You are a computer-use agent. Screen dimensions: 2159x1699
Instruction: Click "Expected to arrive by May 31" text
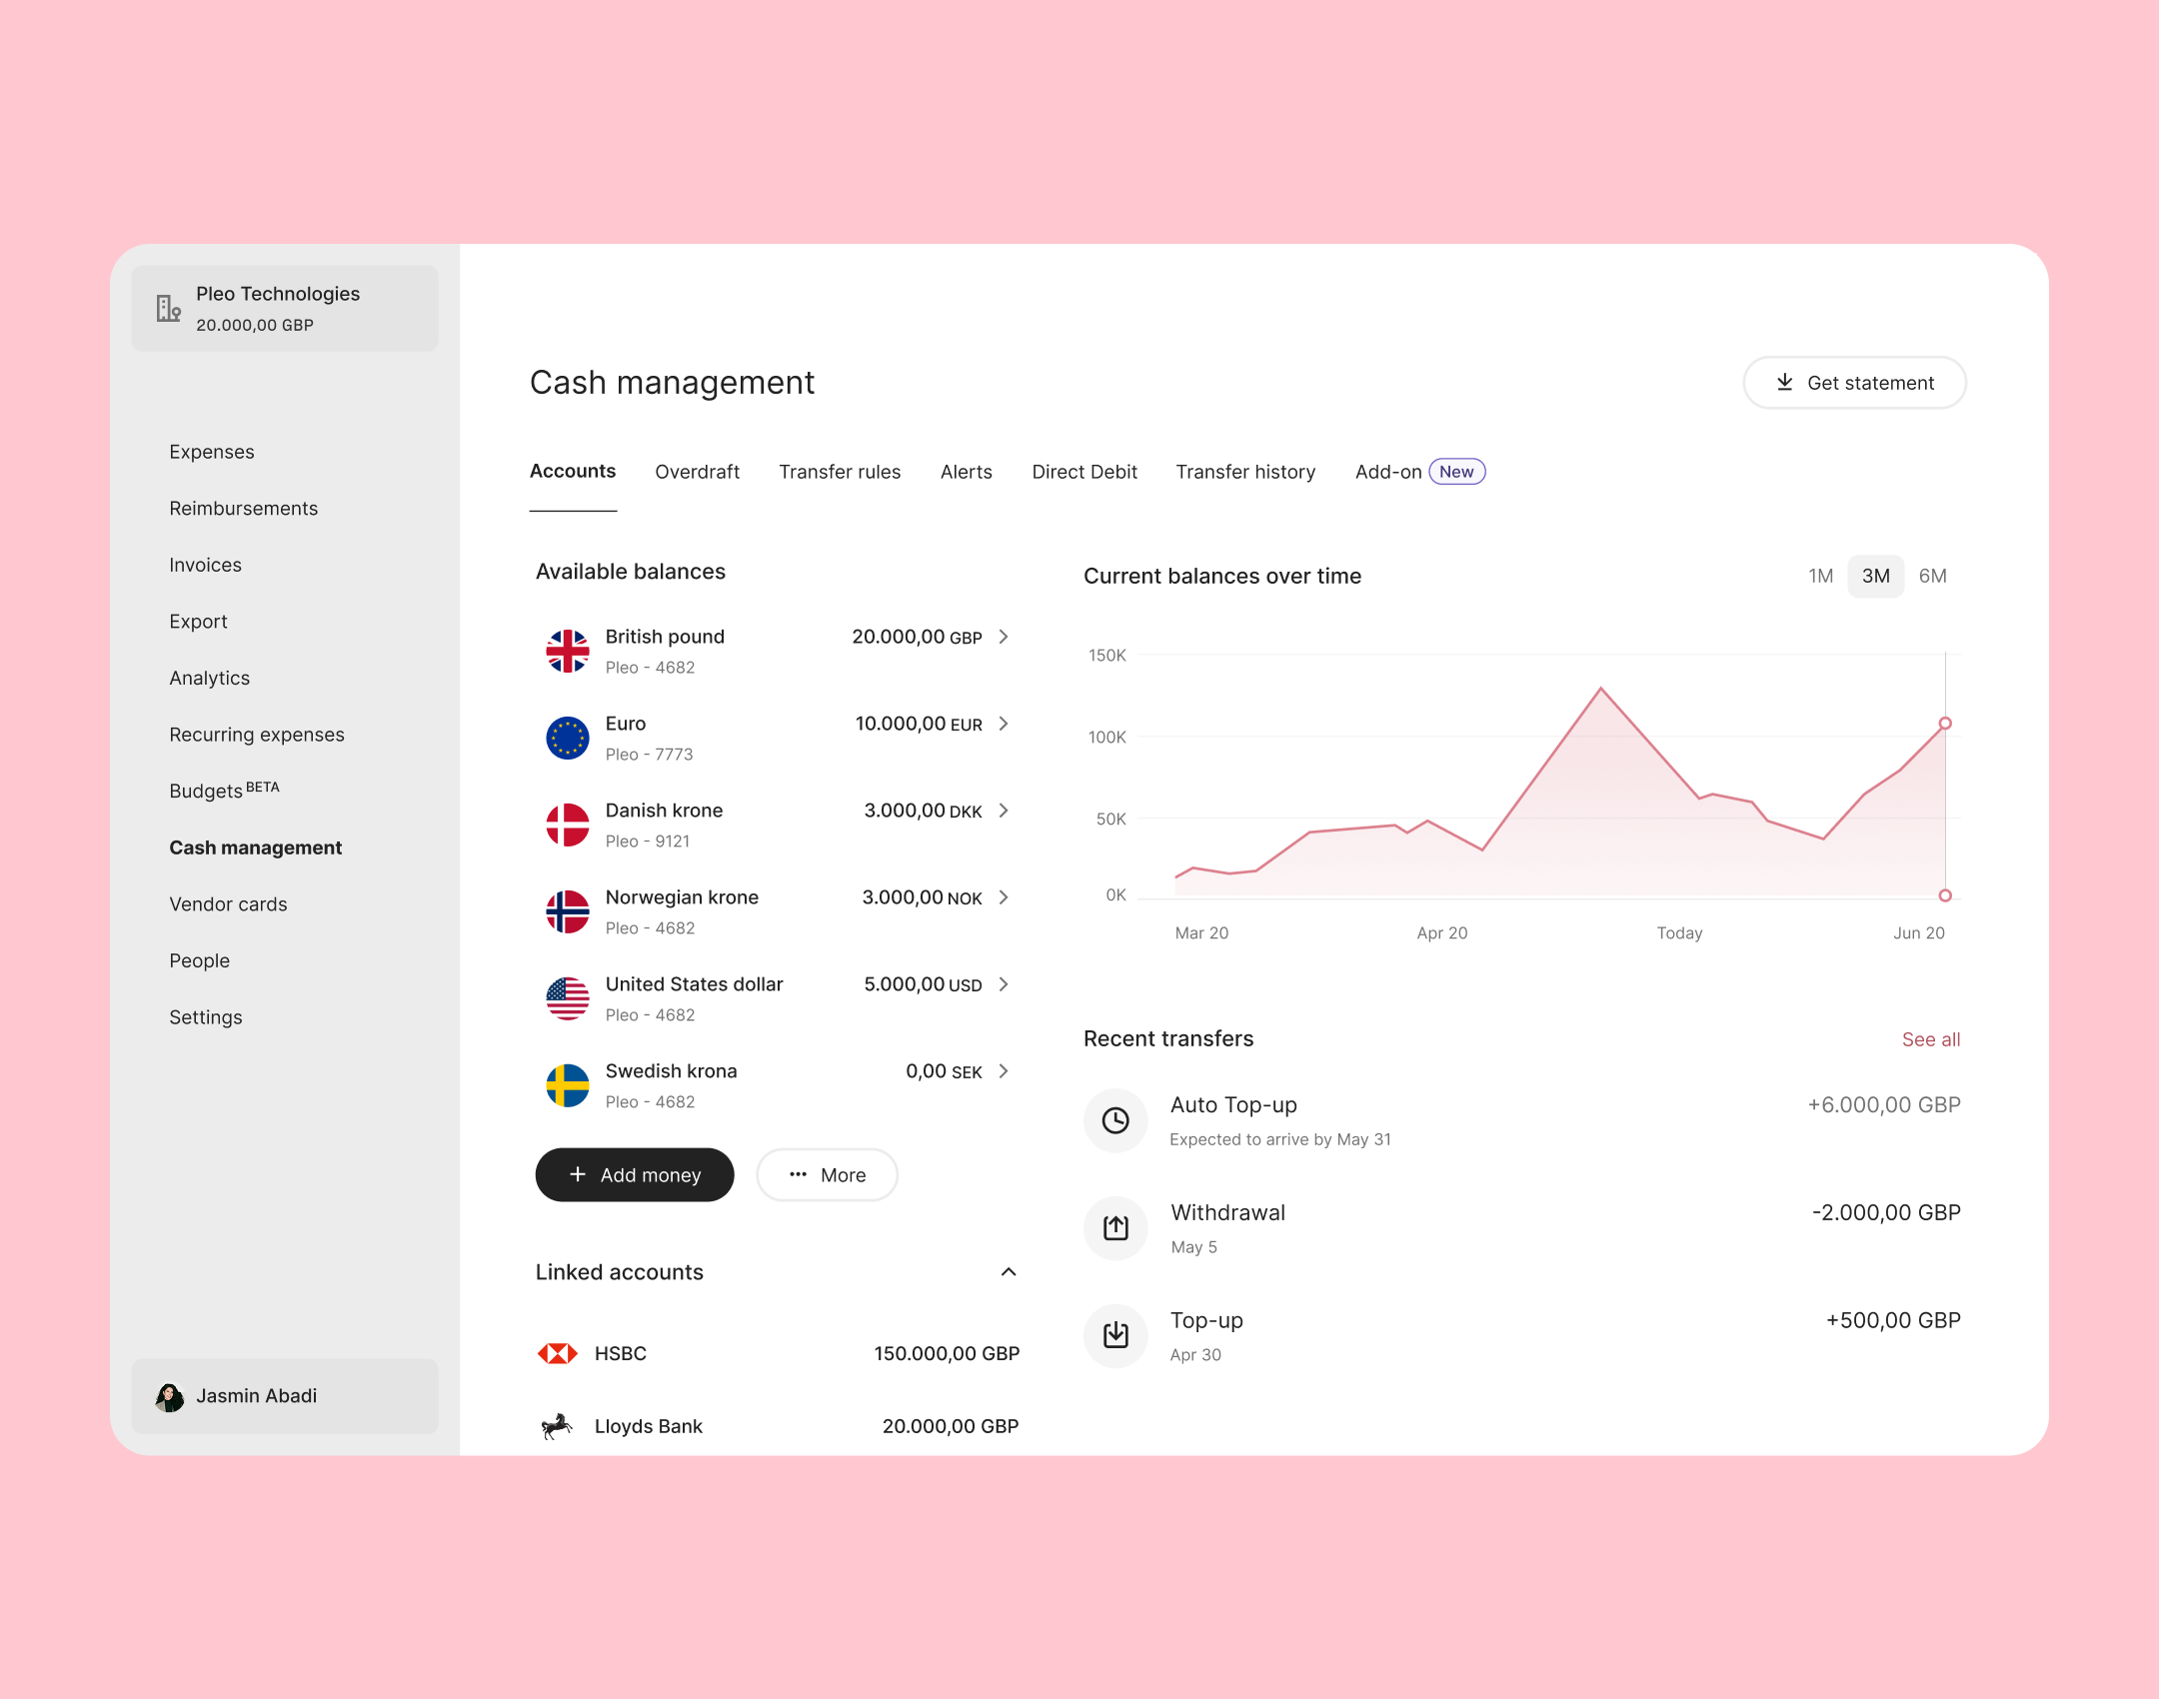[1280, 1139]
